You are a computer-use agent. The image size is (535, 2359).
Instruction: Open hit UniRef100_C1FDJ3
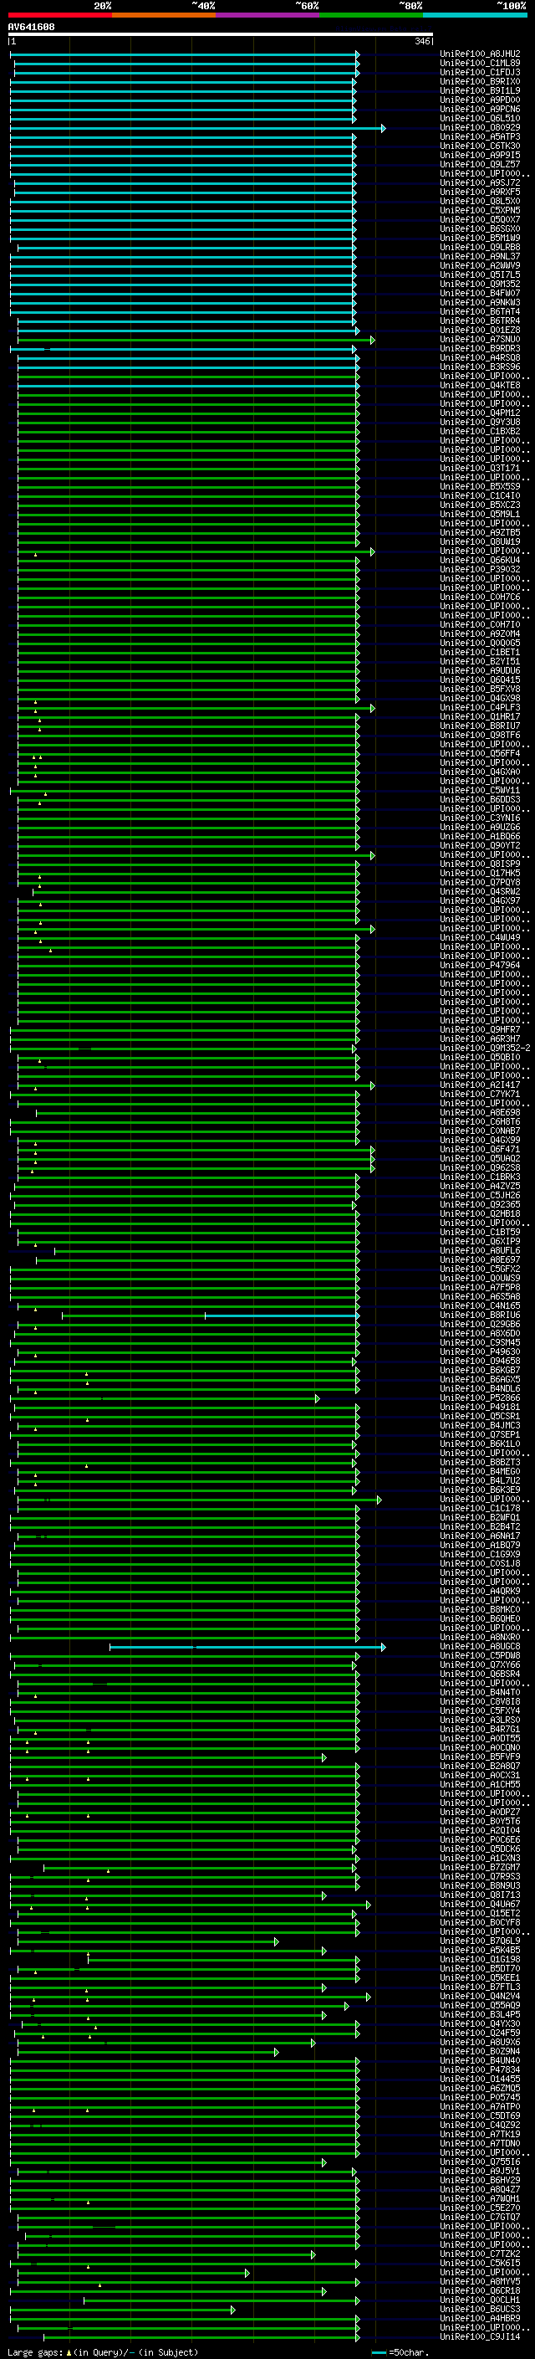pyautogui.click(x=480, y=72)
